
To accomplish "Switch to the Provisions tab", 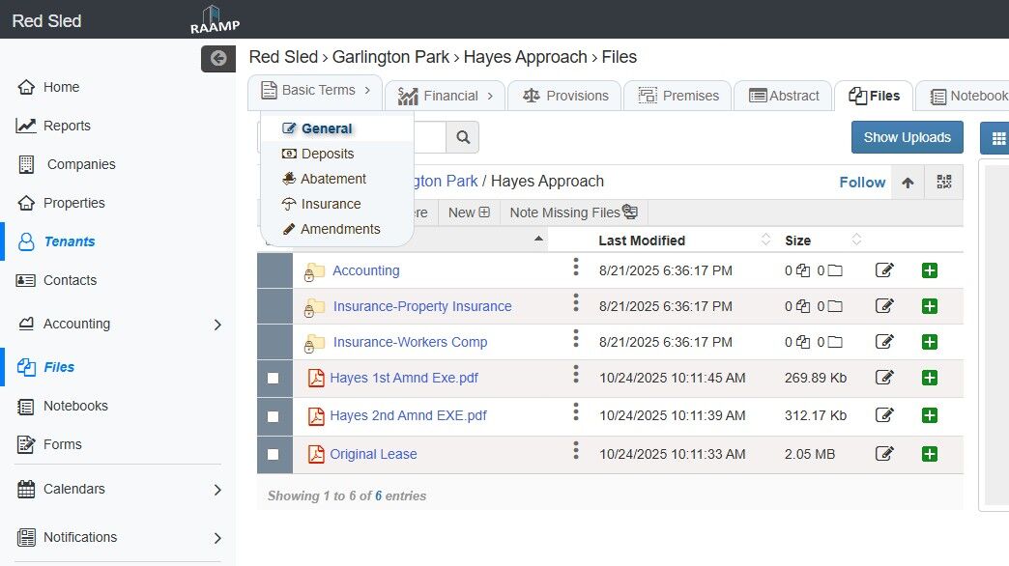I will (x=566, y=96).
